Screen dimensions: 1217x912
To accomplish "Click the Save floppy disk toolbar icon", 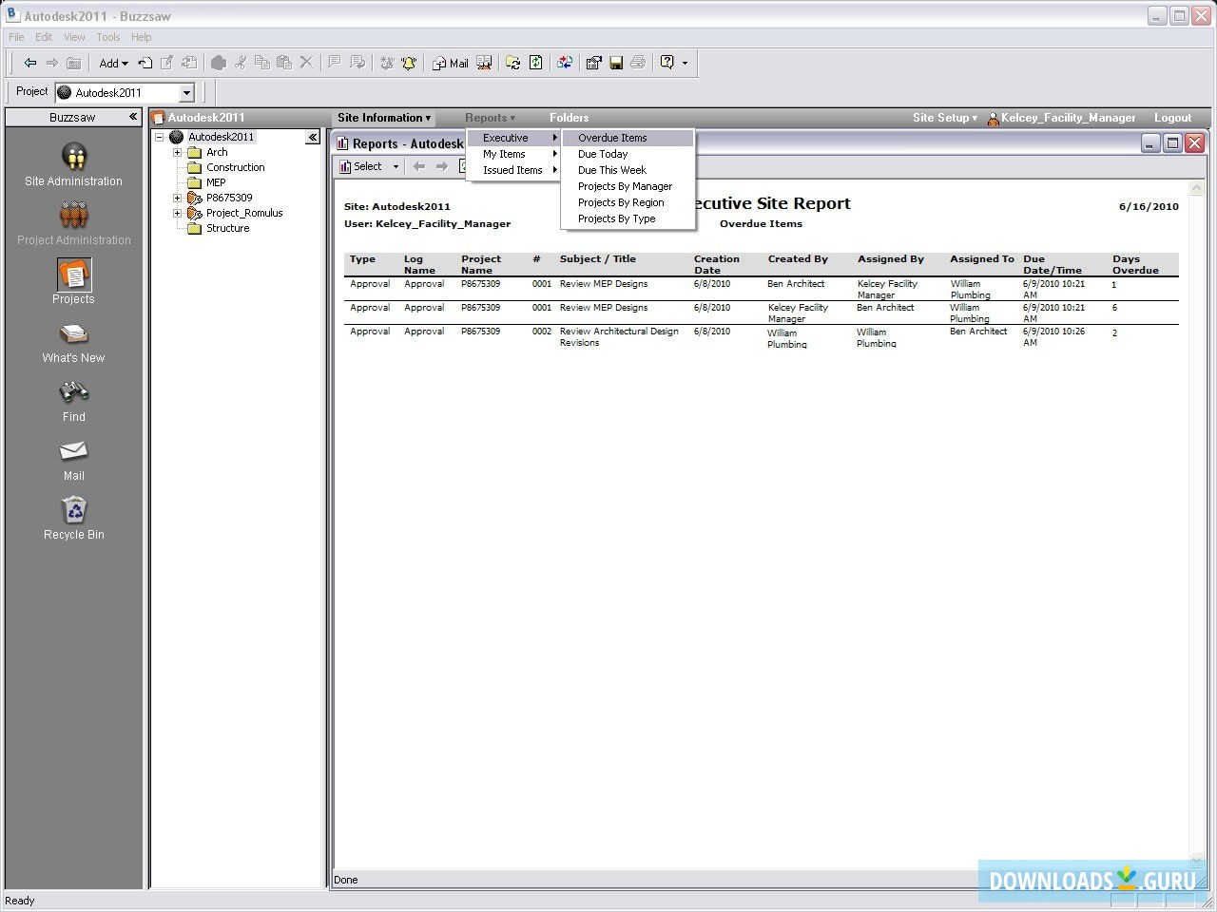I will tap(616, 63).
